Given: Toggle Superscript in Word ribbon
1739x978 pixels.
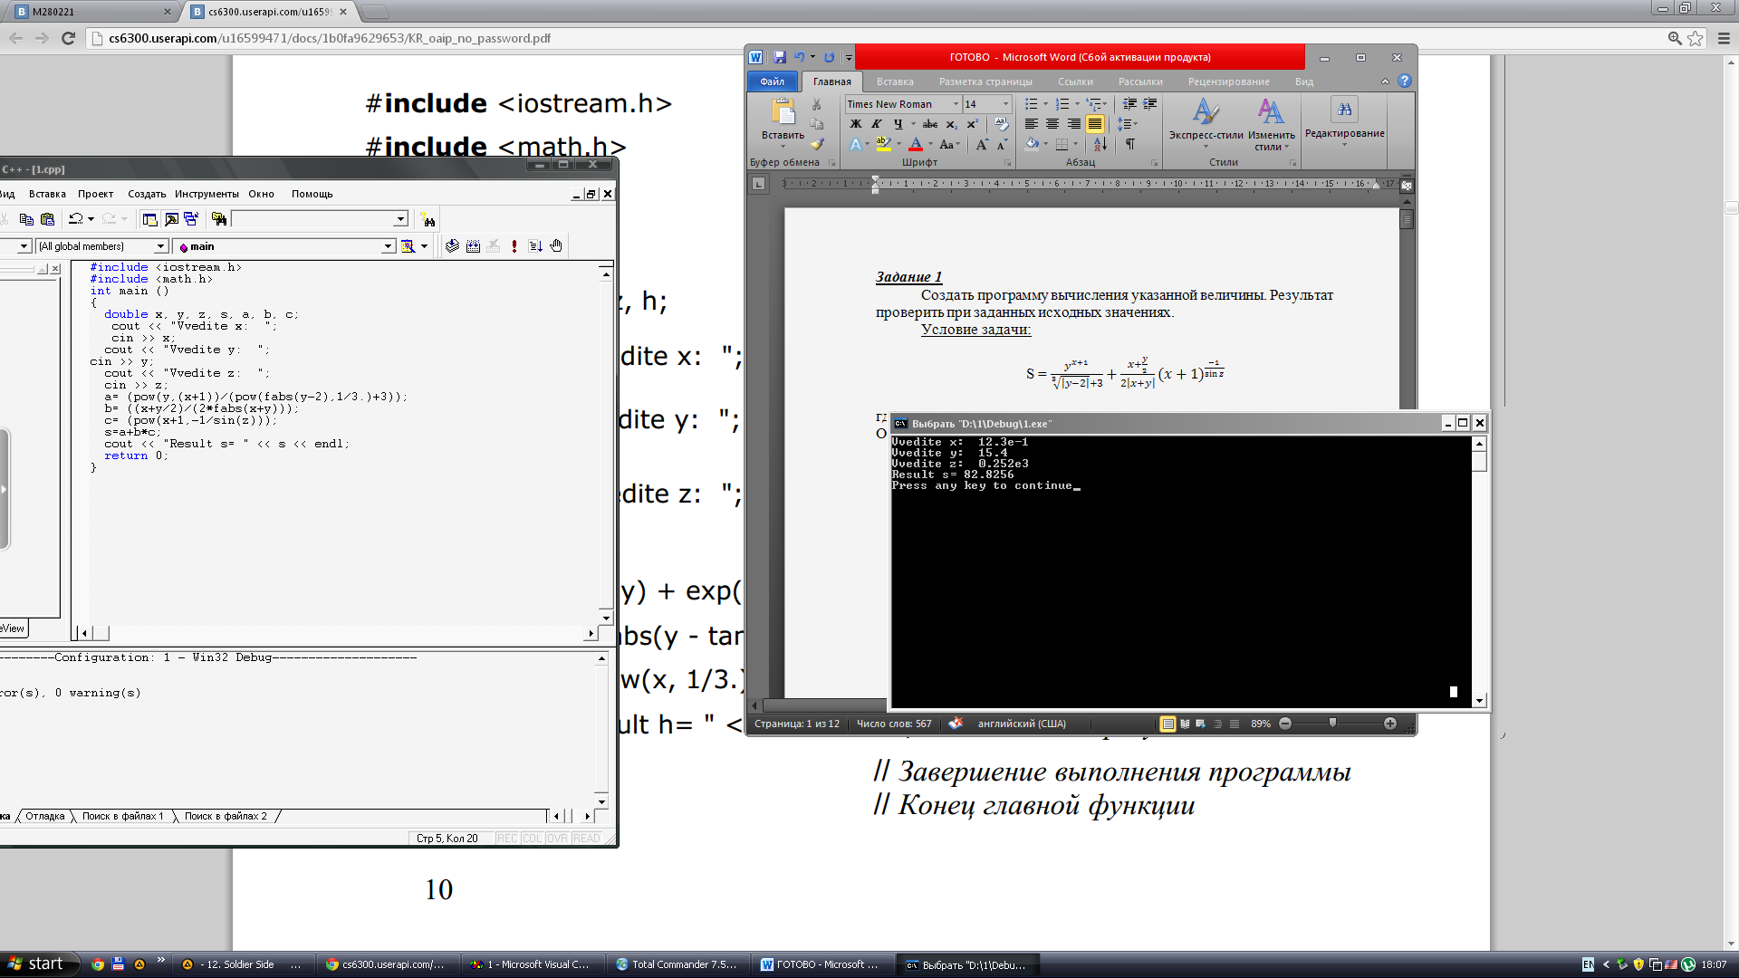Looking at the screenshot, I should coord(972,124).
